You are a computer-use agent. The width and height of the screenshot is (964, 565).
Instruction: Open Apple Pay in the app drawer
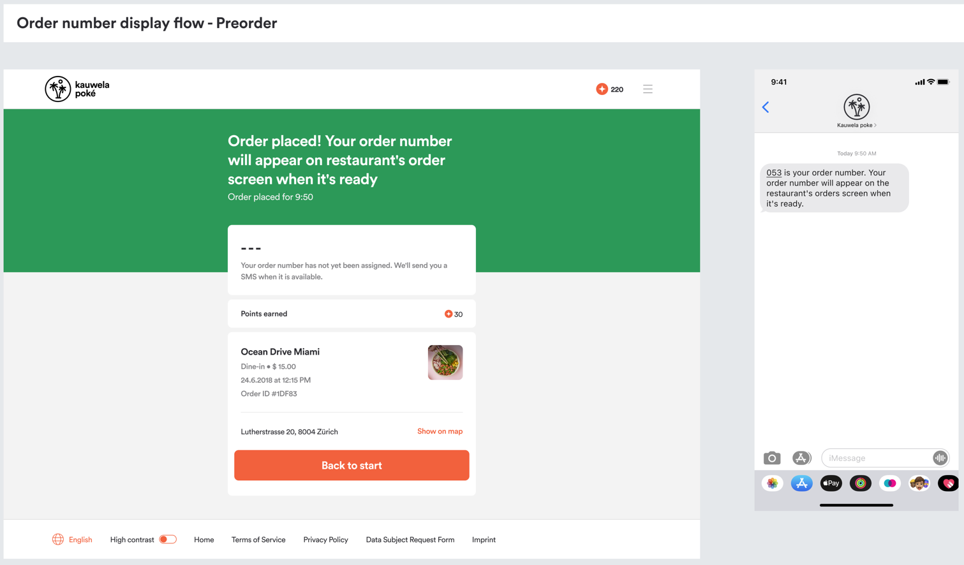pyautogui.click(x=831, y=483)
